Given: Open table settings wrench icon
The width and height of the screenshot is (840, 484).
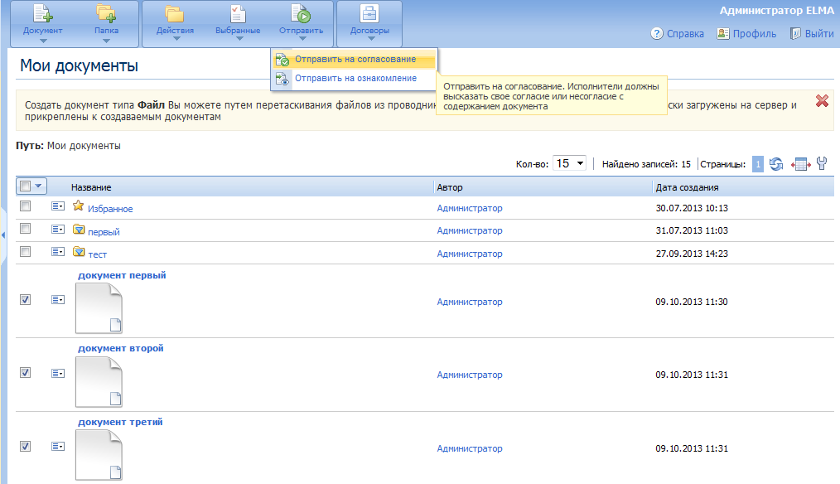Looking at the screenshot, I should pos(822,164).
